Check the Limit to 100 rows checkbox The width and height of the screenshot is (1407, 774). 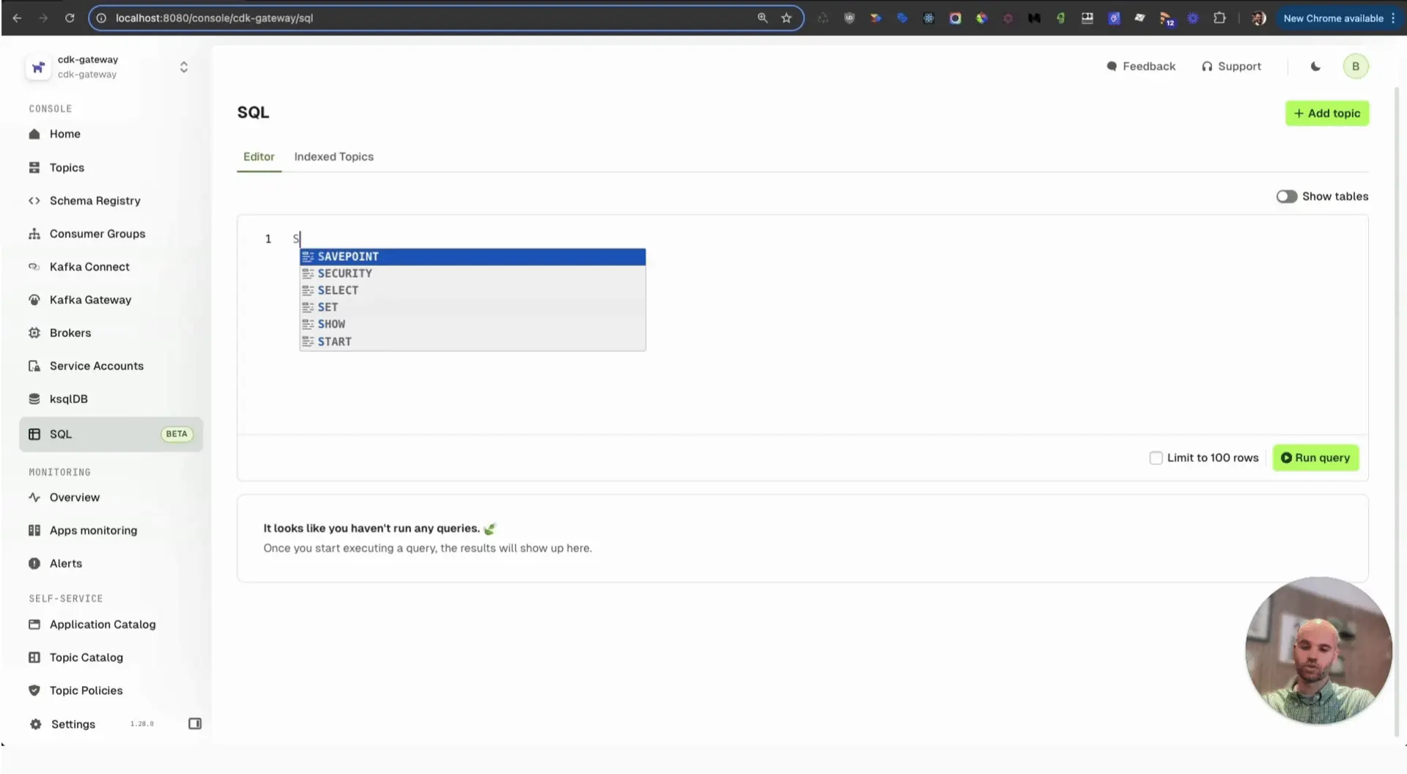click(1156, 457)
